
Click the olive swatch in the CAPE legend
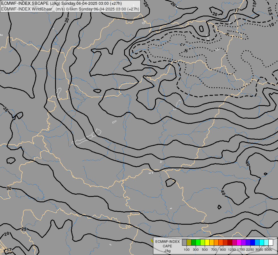189,242
